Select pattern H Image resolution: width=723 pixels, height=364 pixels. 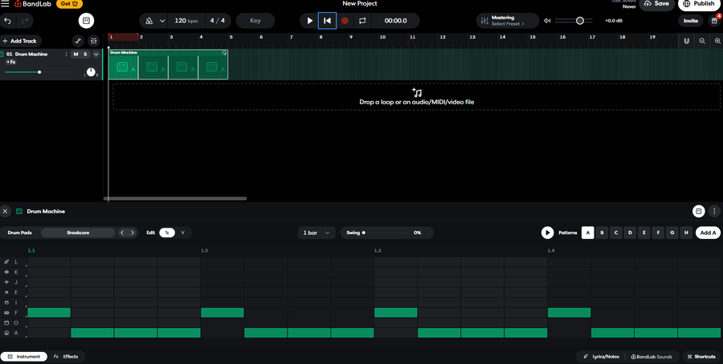(x=686, y=233)
